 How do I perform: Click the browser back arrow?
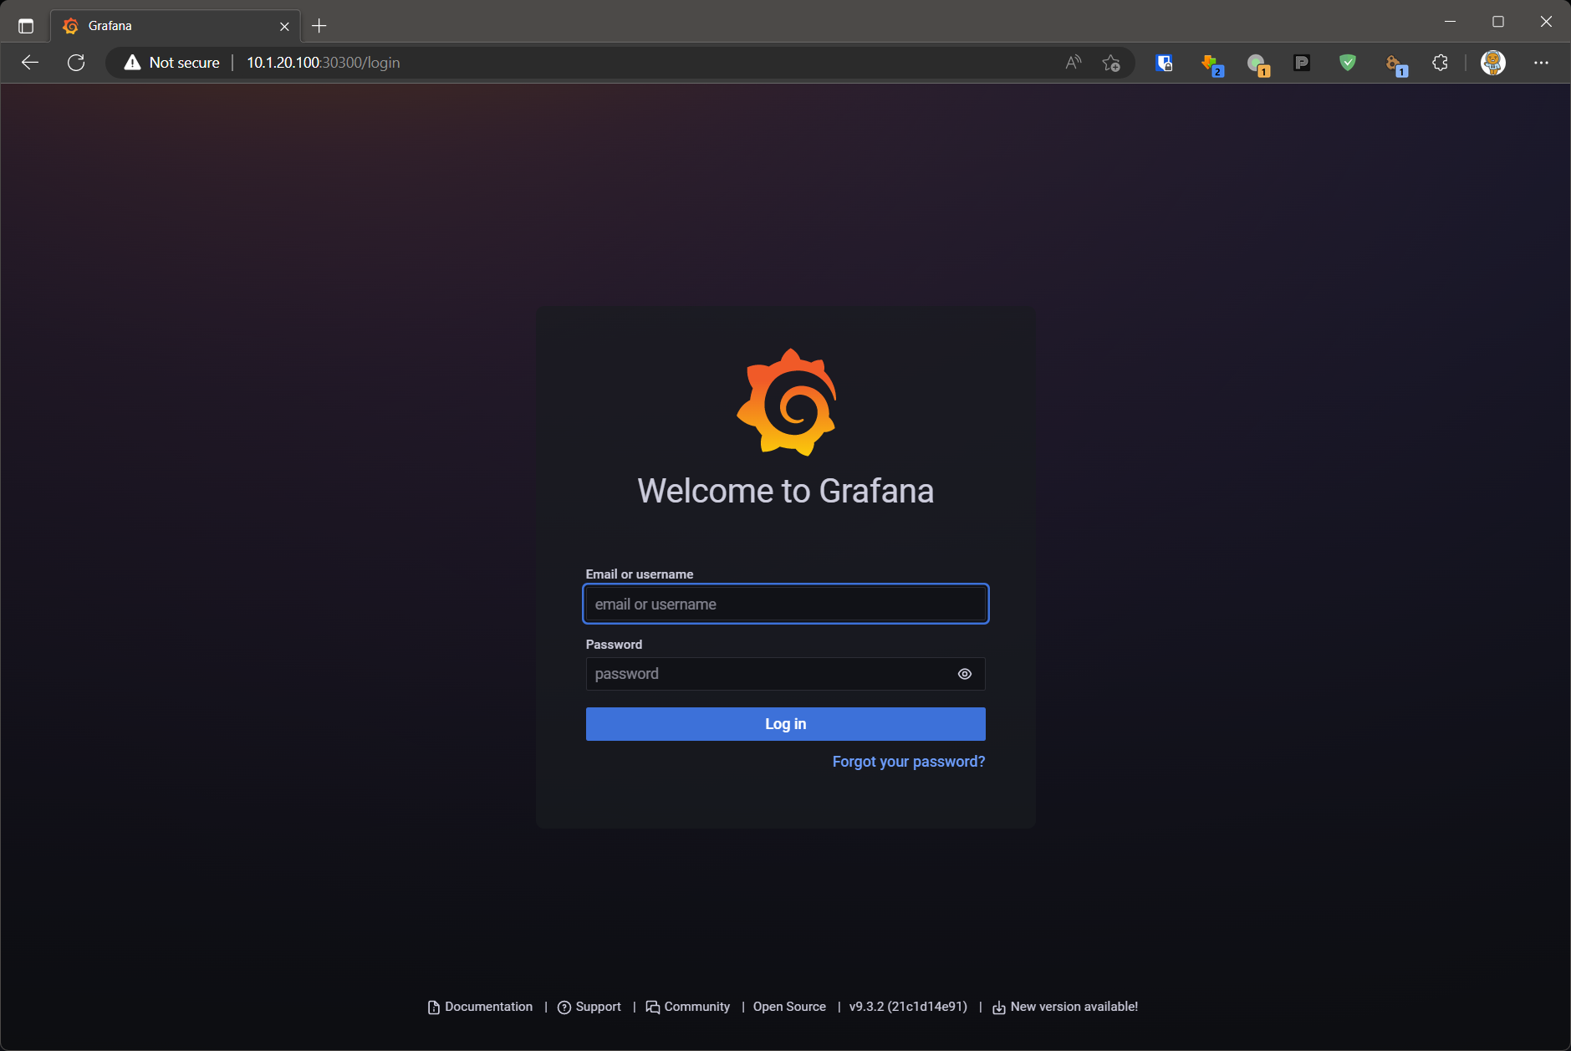[x=30, y=63]
